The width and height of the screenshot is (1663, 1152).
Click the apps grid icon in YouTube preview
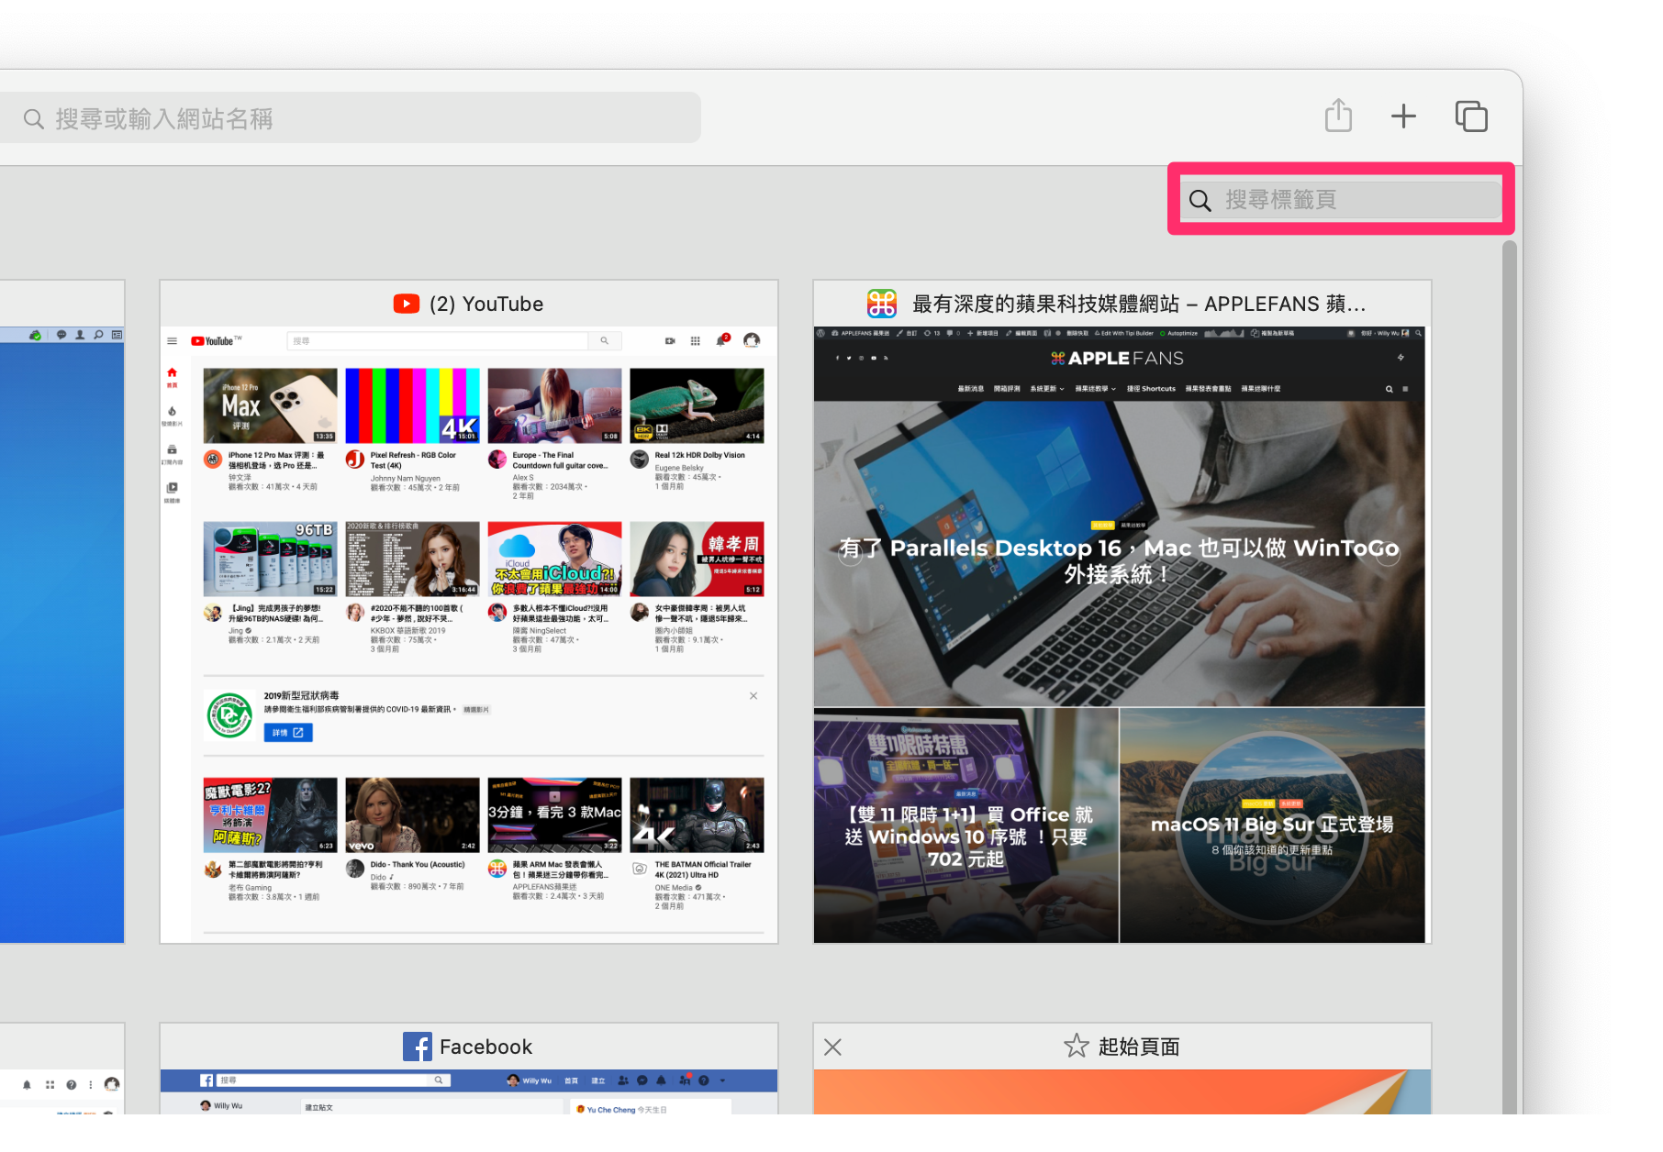(x=696, y=341)
